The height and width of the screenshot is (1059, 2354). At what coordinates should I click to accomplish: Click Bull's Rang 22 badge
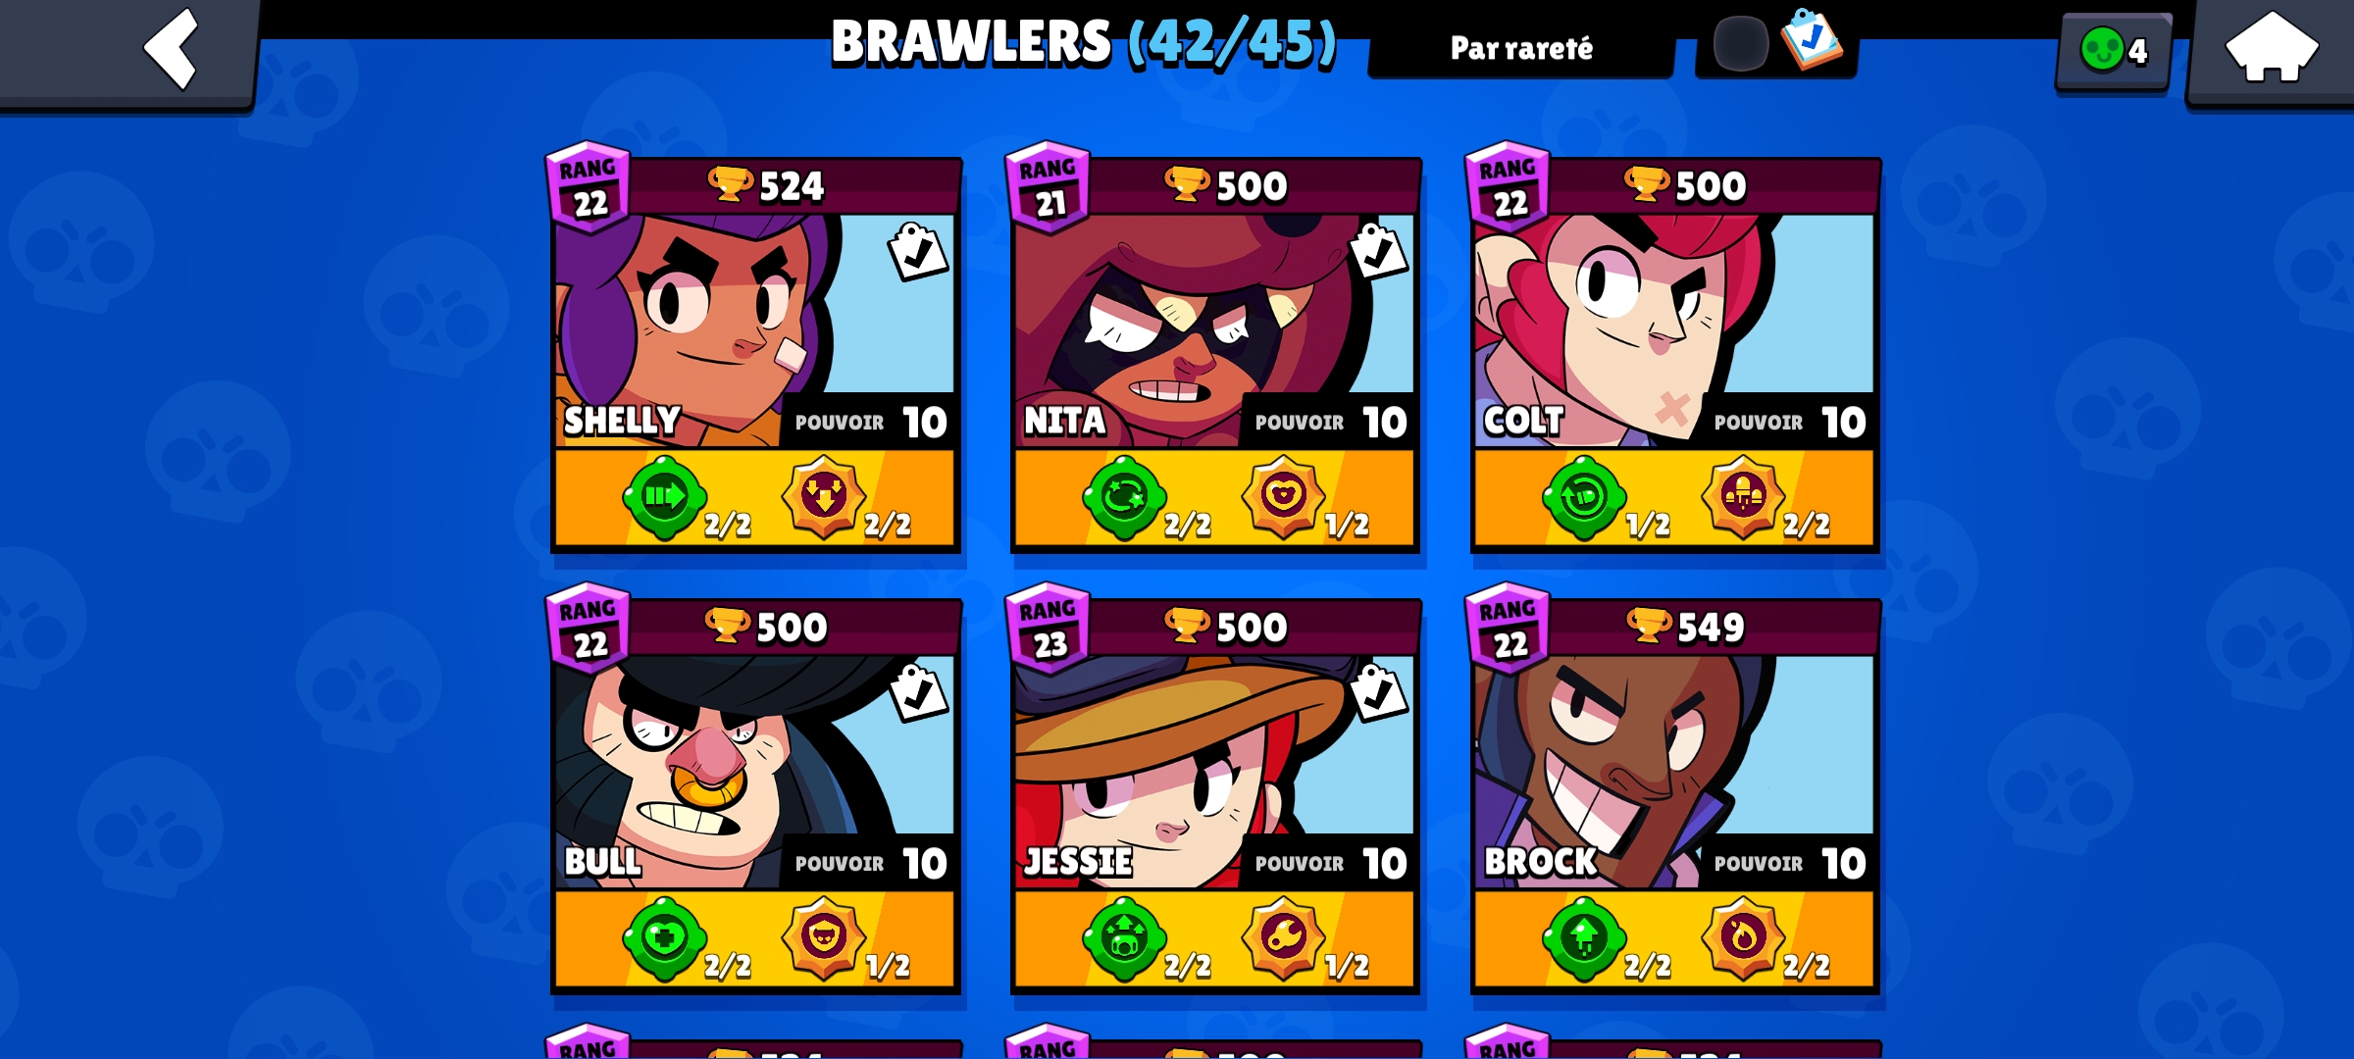(588, 628)
